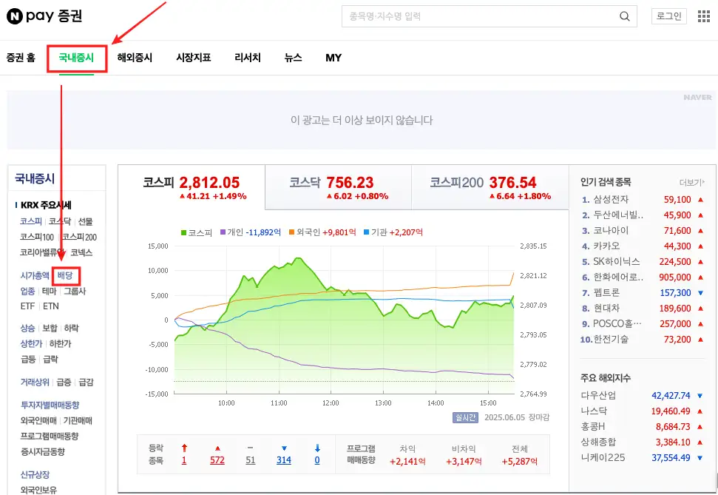Click the search magnifier icon
The image size is (718, 495).
point(624,16)
